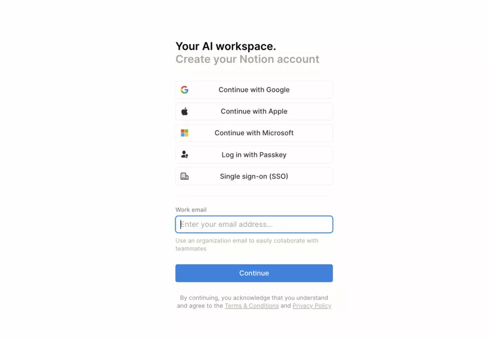Select Continue with Apple
The height and width of the screenshot is (340, 487).
(254, 111)
